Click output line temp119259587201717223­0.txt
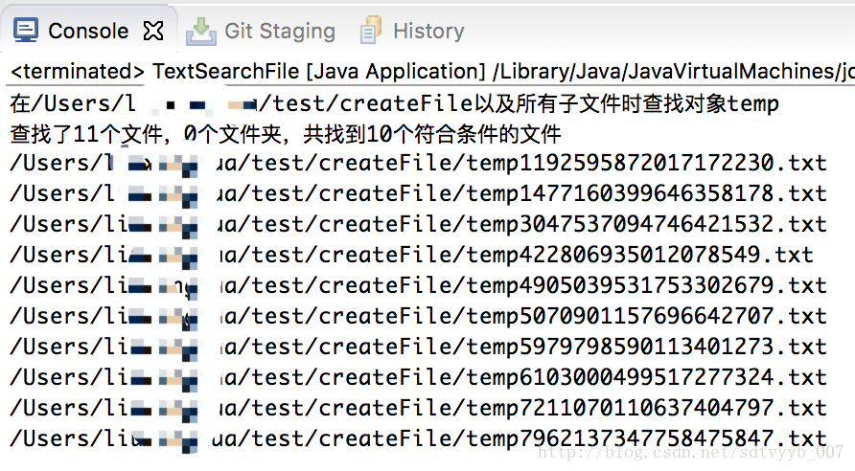This screenshot has height=471, width=855. (x=418, y=163)
